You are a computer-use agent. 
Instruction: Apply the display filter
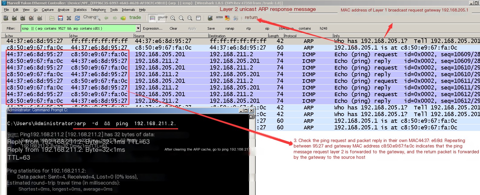point(192,28)
